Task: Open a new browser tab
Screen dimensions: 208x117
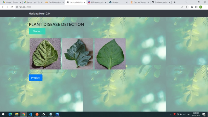Action: pos(174,2)
